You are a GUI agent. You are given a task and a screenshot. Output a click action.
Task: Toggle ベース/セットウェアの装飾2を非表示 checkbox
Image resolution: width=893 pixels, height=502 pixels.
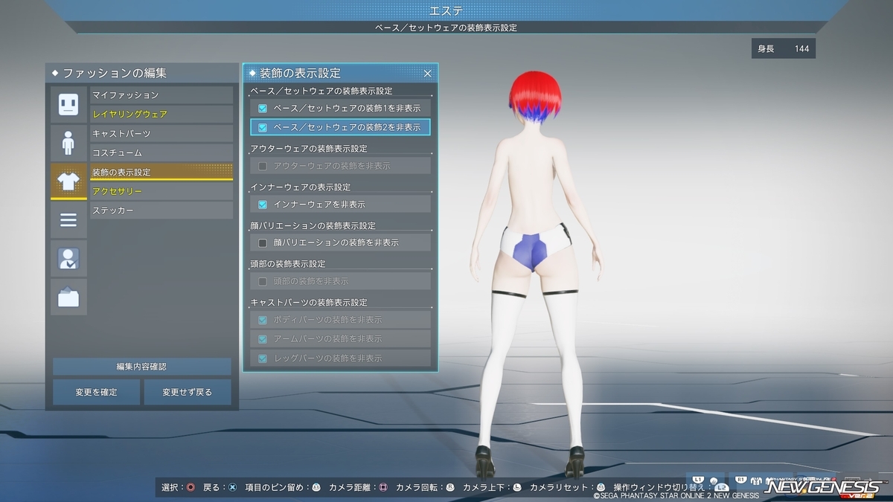263,127
